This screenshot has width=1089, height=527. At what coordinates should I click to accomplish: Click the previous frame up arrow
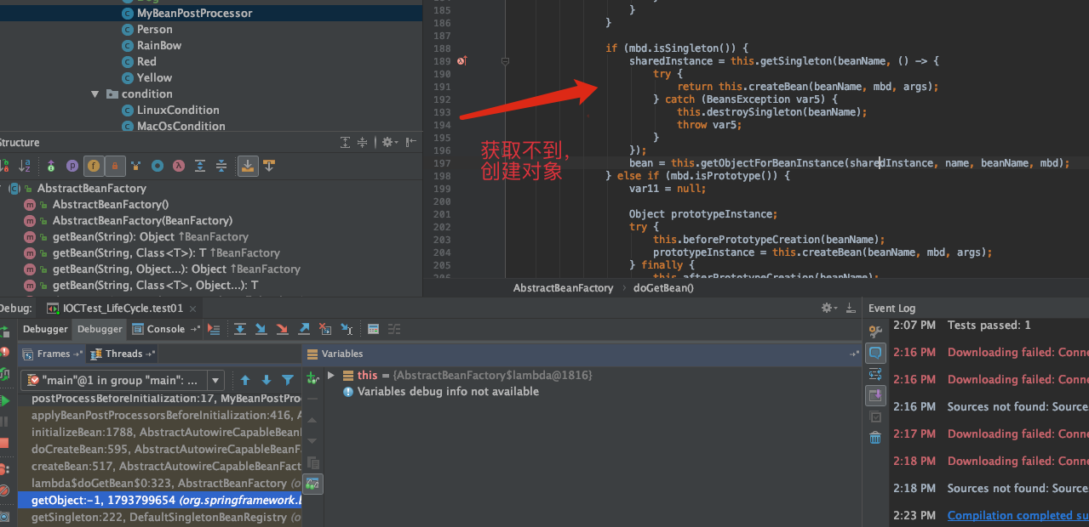point(245,380)
